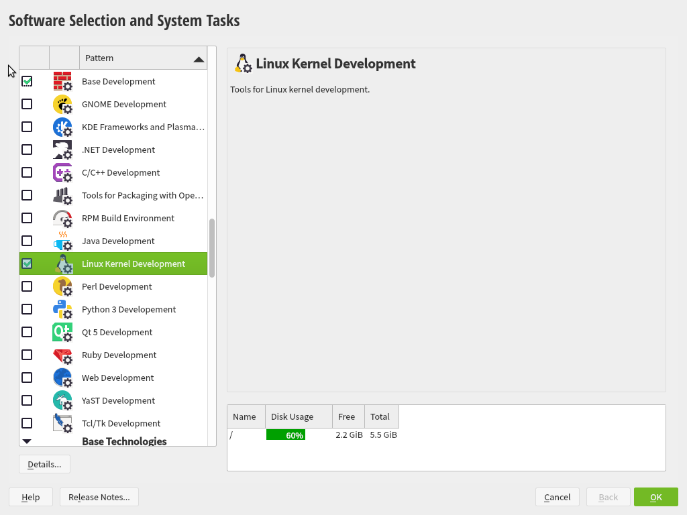687x515 pixels.
Task: Click the Java Development coffee cup icon
Action: (62, 241)
